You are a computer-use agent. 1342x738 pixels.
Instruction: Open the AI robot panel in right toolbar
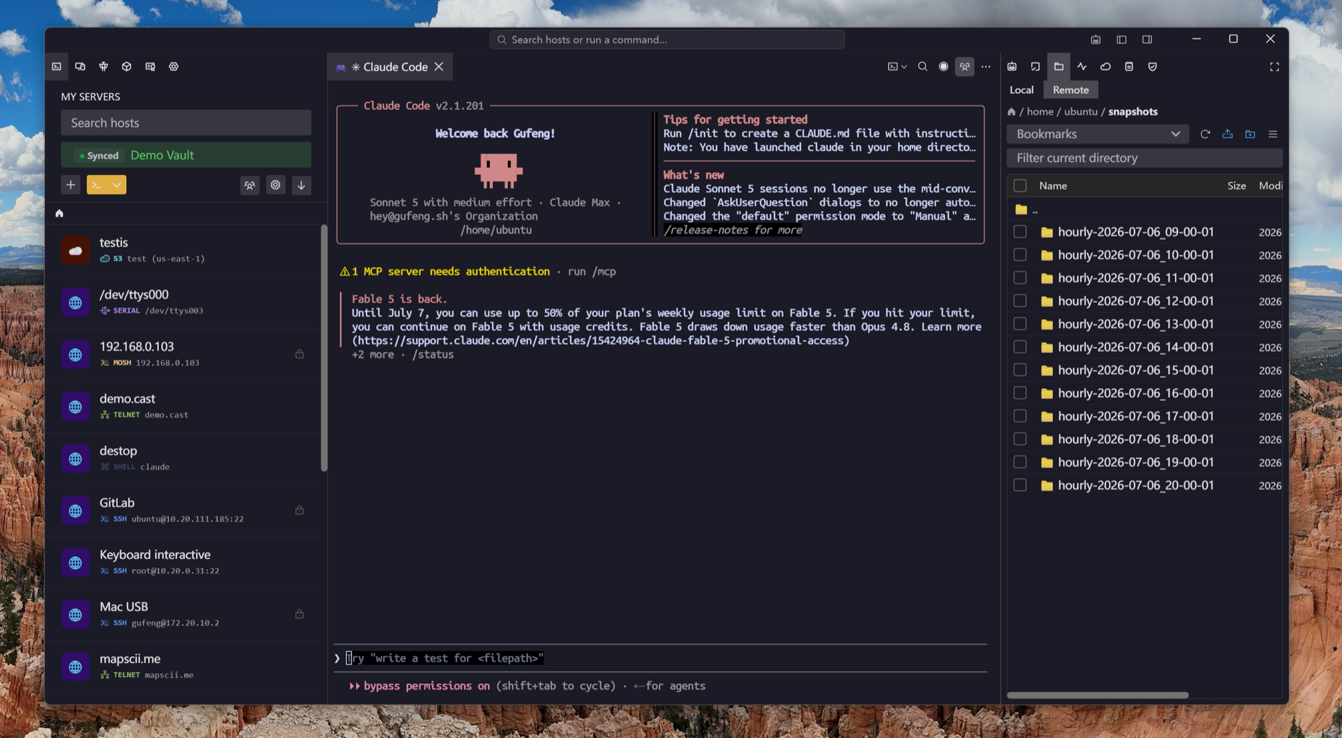pos(1012,66)
